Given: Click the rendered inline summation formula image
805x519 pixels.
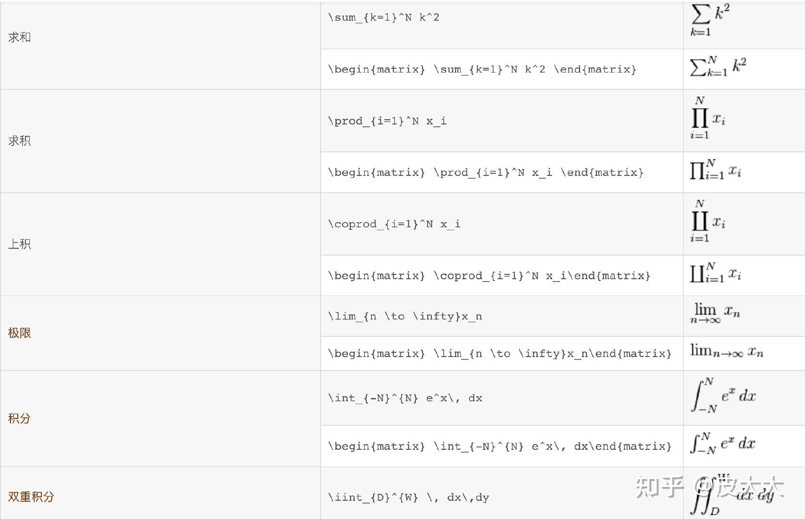Looking at the screenshot, I should point(718,66).
